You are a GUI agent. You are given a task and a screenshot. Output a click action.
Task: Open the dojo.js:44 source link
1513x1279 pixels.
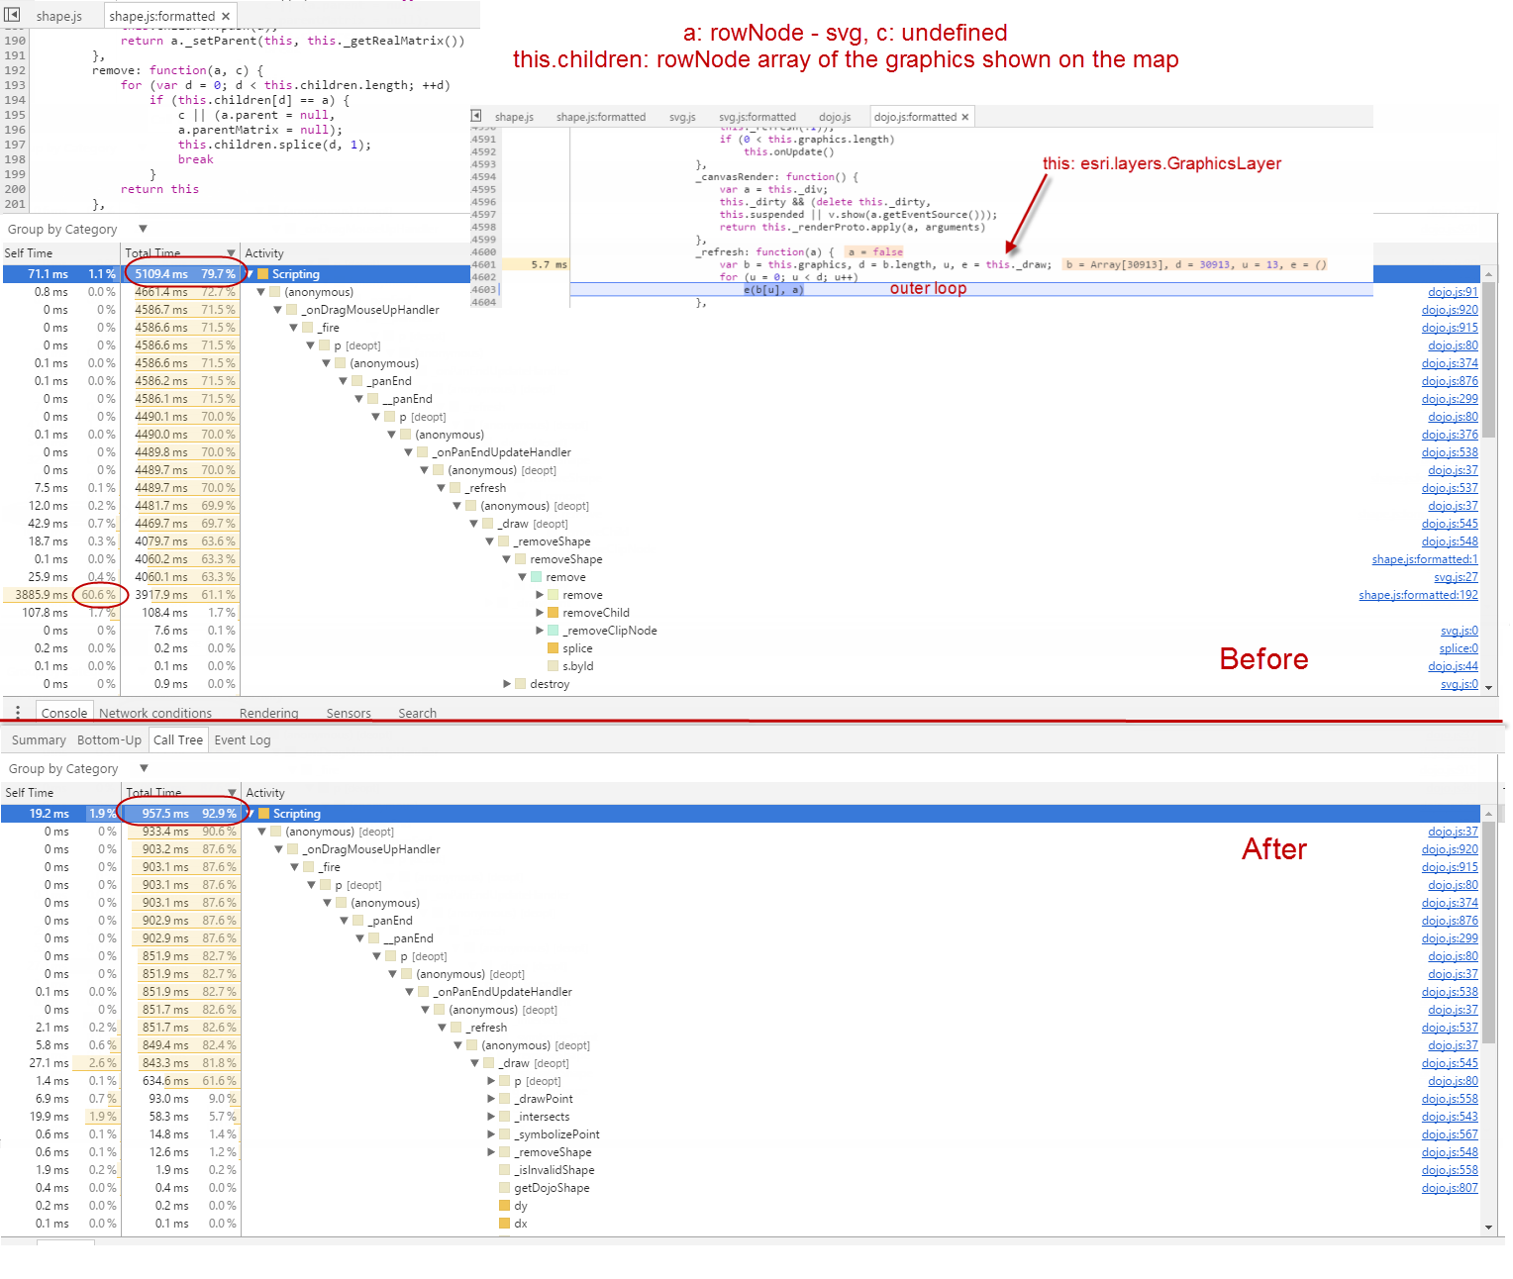1453,666
